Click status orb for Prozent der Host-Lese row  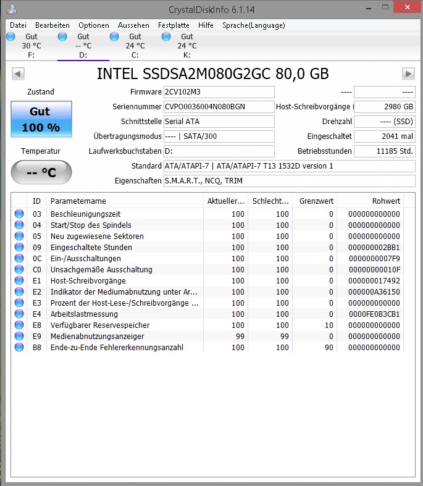click(x=19, y=303)
